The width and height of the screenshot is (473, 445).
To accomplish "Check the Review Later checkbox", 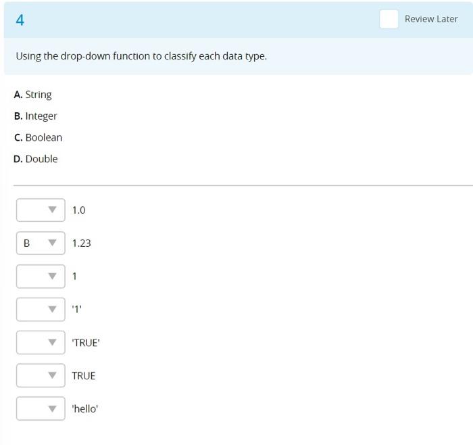I will click(389, 19).
